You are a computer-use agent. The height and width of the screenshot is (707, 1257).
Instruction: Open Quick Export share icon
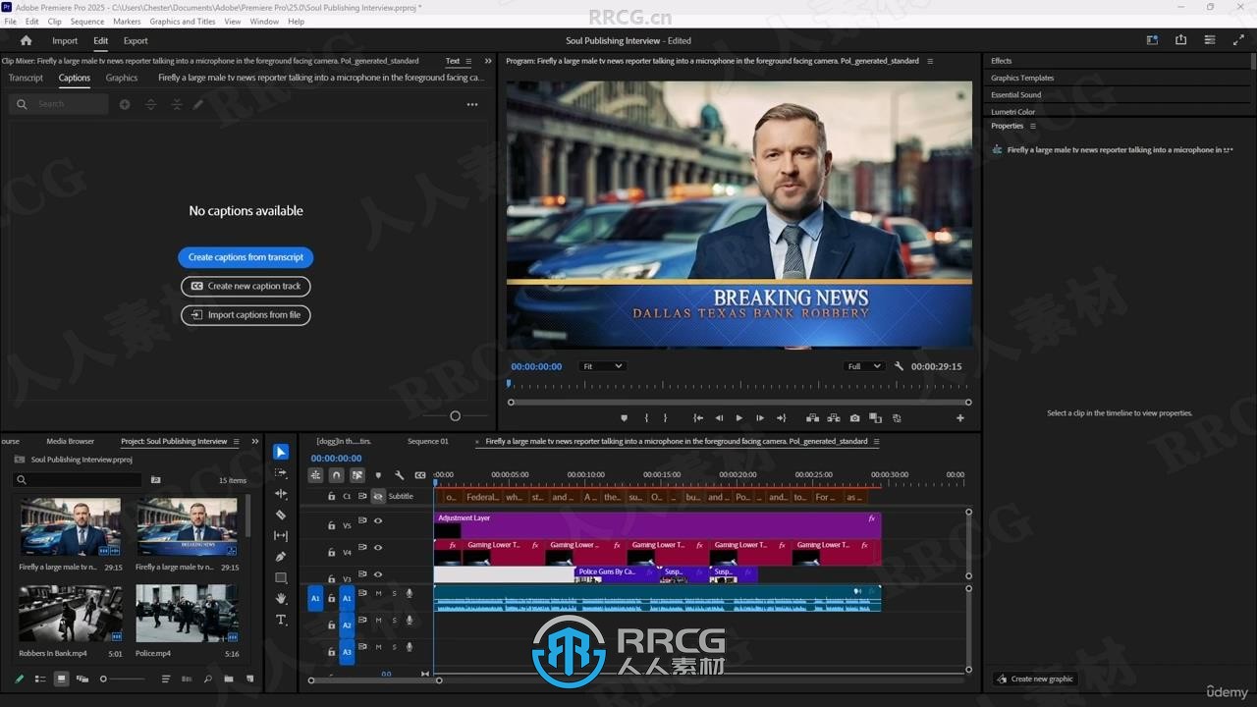[1180, 40]
